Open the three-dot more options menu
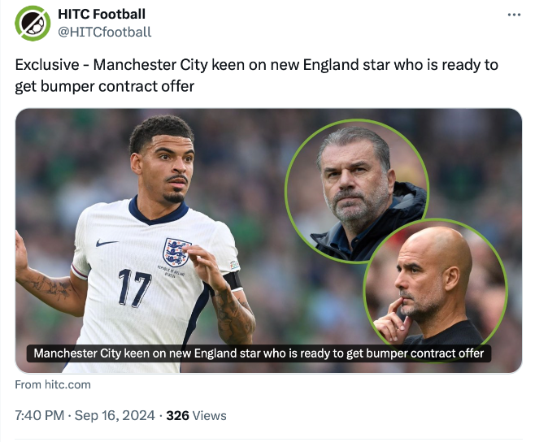The width and height of the screenshot is (535, 442). pyautogui.click(x=514, y=15)
